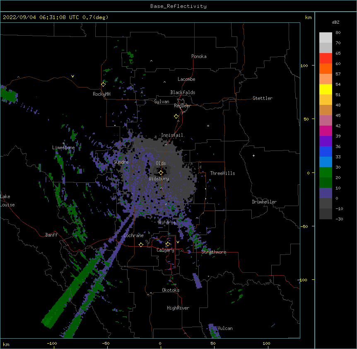
Task: Select the Sundre label
Action: click(121, 162)
